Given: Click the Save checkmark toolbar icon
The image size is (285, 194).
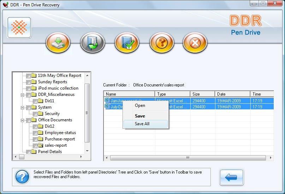Looking at the screenshot, I should [127, 43].
